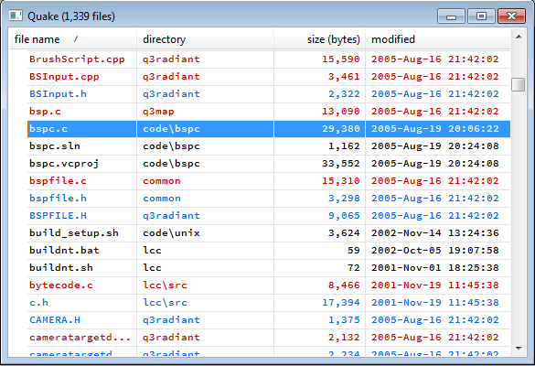Click directory lcc of buildnt.bat
The width and height of the screenshot is (535, 366).
(x=152, y=251)
